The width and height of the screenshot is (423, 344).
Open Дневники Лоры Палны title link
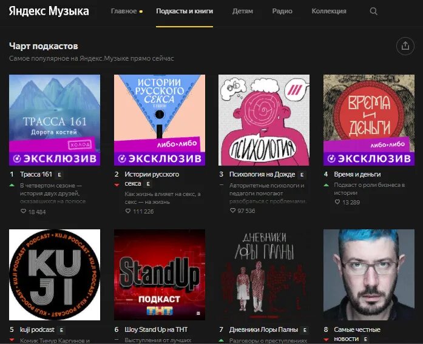(263, 329)
